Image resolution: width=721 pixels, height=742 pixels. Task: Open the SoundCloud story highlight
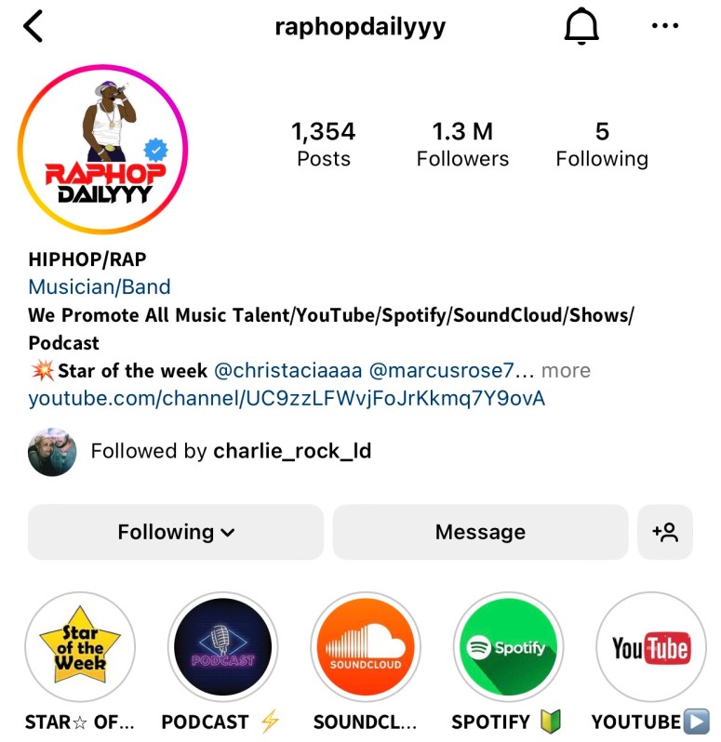[366, 646]
